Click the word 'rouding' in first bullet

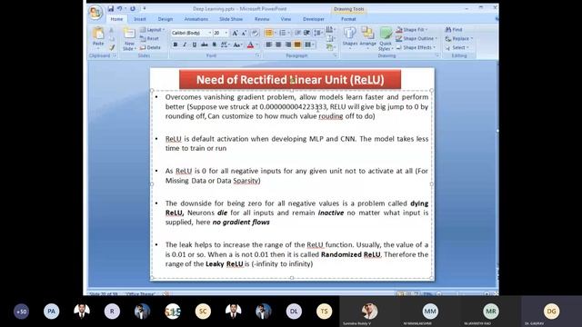331,116
